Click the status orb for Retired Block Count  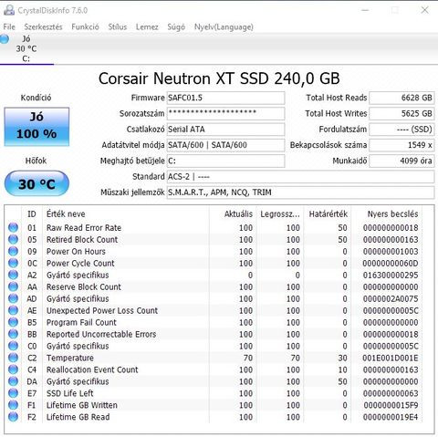coord(13,239)
